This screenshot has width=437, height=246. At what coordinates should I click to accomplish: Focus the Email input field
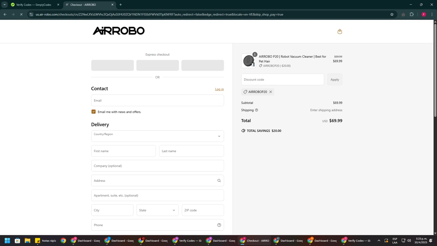click(x=158, y=100)
